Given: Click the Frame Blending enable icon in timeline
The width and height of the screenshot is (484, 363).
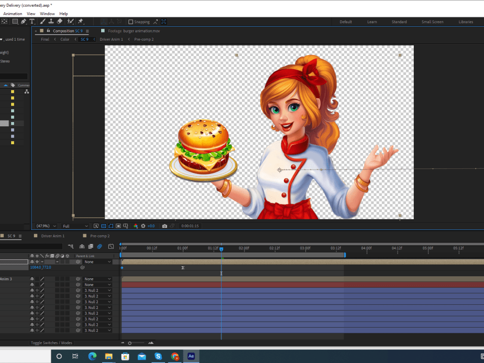Looking at the screenshot, I should [91, 246].
